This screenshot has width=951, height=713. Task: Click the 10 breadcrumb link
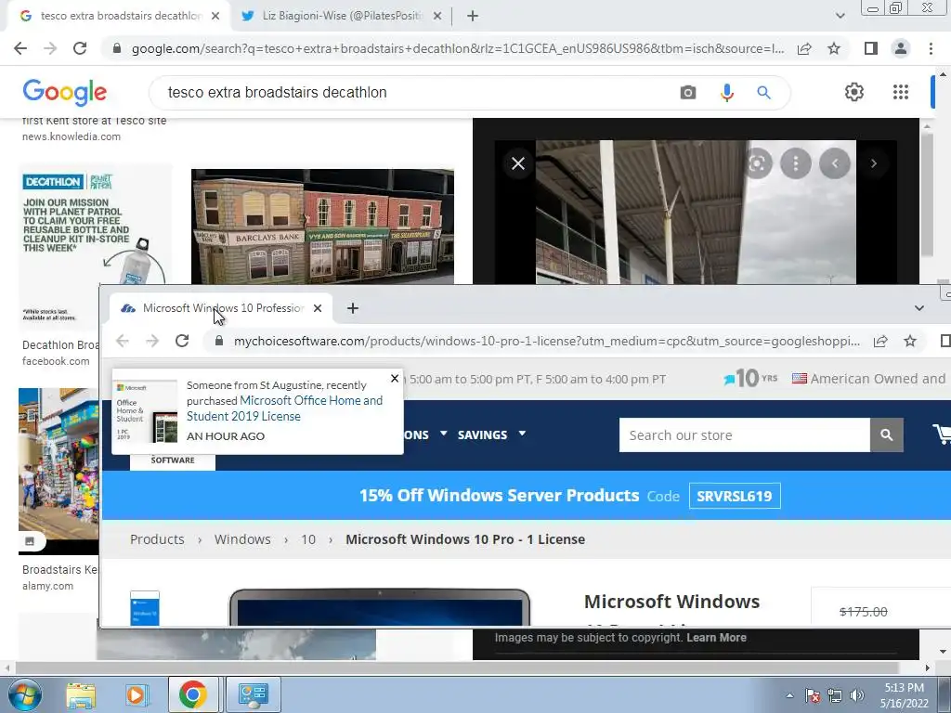308,539
